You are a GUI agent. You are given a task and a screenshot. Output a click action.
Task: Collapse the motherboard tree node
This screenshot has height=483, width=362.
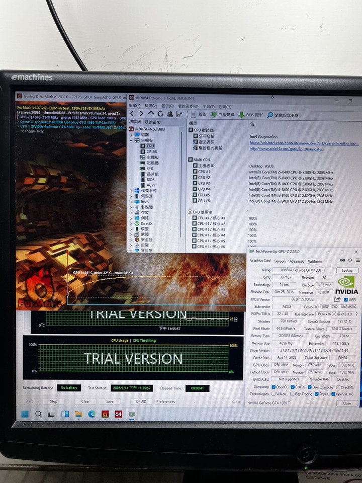131,140
